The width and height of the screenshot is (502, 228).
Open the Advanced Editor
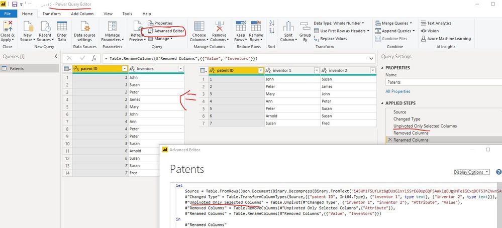pyautogui.click(x=166, y=31)
